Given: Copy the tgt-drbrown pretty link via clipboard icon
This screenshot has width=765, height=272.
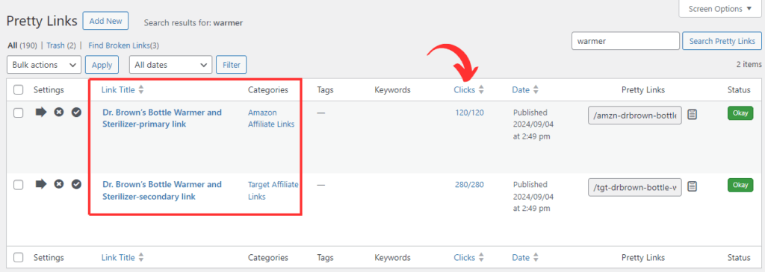Looking at the screenshot, I should coord(693,186).
